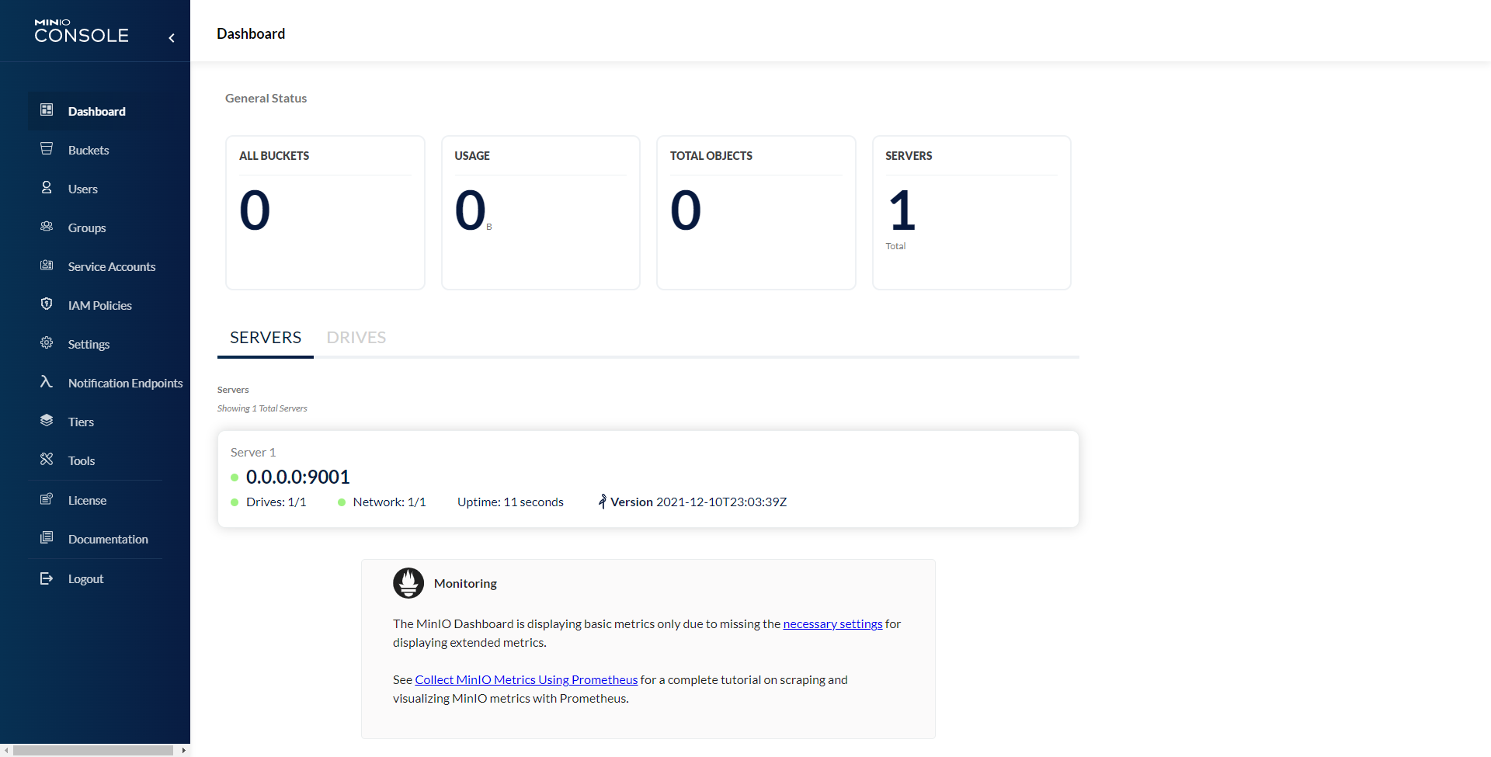Click the Buckets icon in sidebar
The image size is (1491, 757).
click(x=47, y=149)
